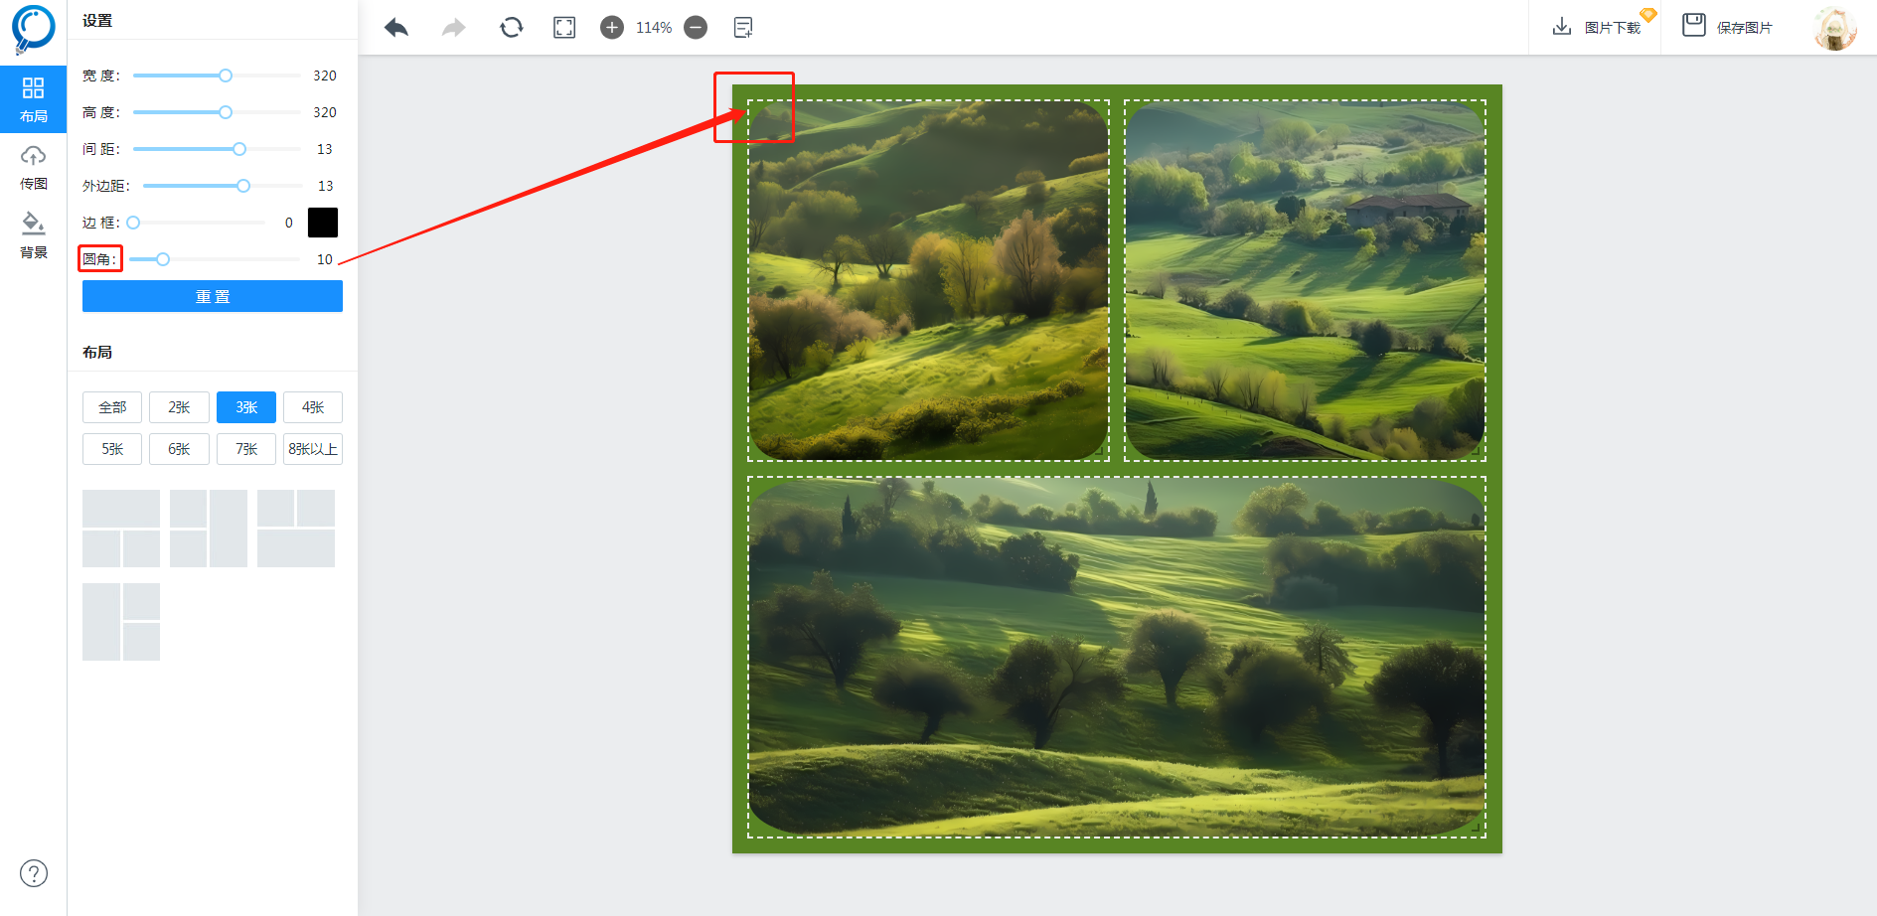Select the top-right farmhouse photo cell

1305,280
